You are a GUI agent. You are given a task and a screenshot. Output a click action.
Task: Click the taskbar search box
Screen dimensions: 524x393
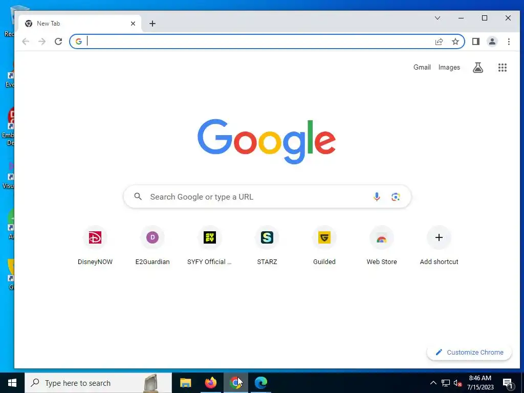(98, 383)
